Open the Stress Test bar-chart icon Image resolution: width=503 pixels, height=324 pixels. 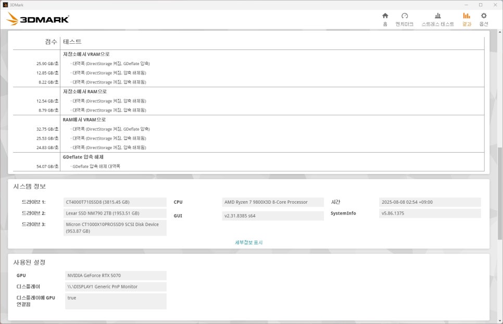437,16
